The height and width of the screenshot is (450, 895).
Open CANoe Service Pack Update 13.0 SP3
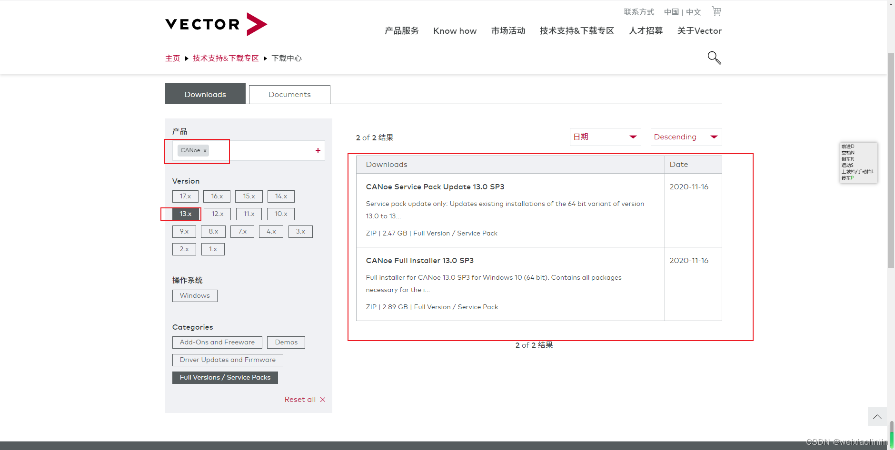pyautogui.click(x=435, y=187)
